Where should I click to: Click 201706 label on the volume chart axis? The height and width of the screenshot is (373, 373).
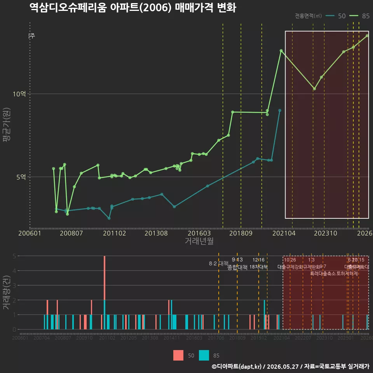(216, 338)
